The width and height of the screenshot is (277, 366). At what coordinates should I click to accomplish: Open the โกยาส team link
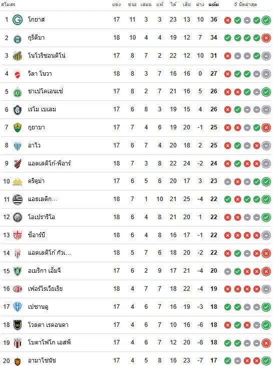pyautogui.click(x=36, y=20)
